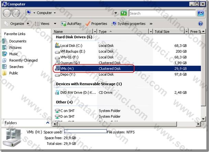Click the computer icon in address bar

click(29, 13)
